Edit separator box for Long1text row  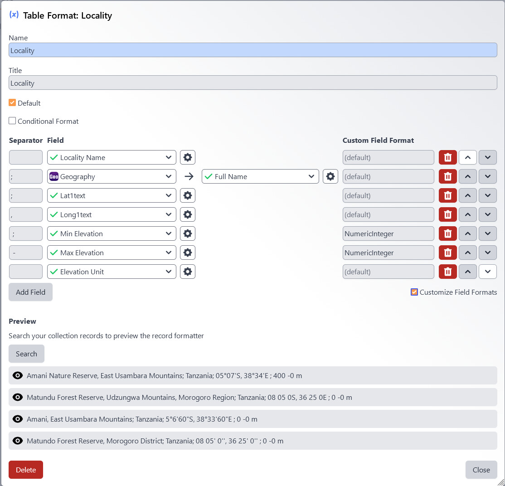click(26, 214)
